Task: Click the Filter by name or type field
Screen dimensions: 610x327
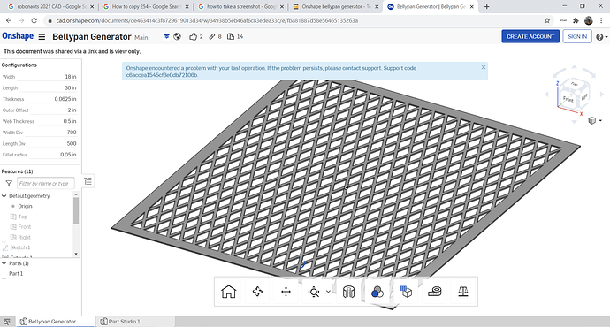Action: coord(45,183)
